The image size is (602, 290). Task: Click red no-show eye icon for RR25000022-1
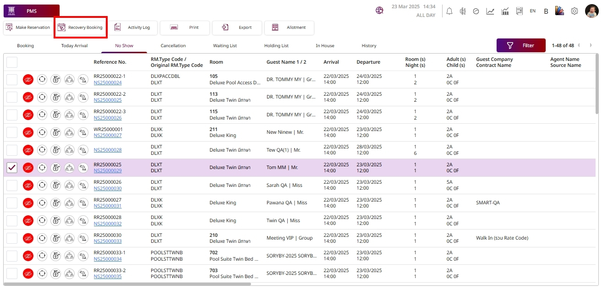click(x=28, y=79)
